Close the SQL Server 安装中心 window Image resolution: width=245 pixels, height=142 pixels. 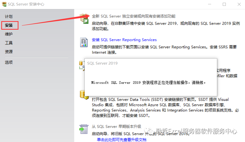(x=239, y=4)
